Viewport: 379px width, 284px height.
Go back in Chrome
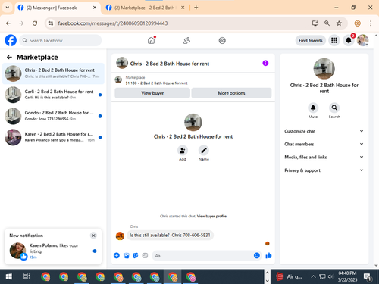(x=8, y=23)
